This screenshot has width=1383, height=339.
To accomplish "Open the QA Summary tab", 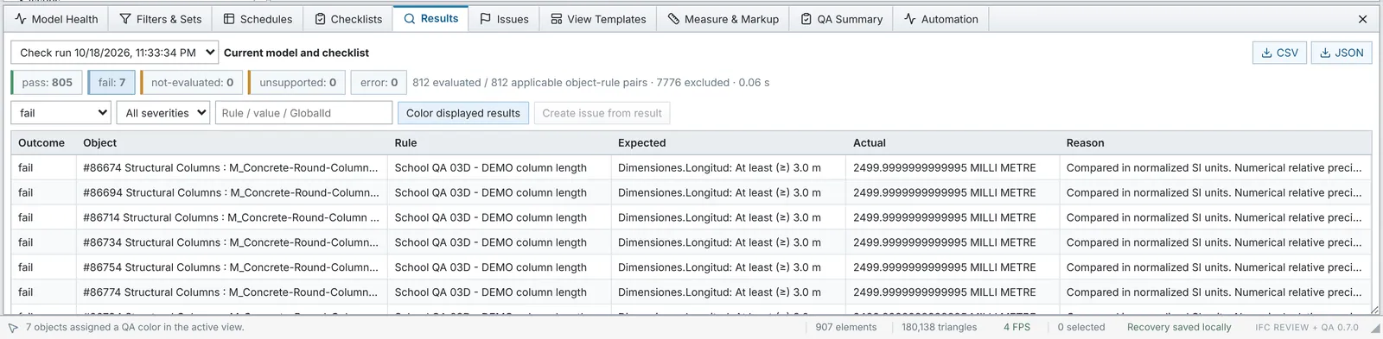I will 841,19.
